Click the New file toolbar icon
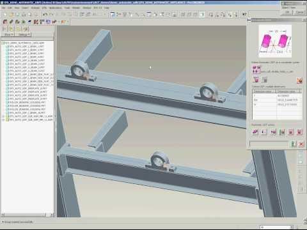The image size is (307, 230). pyautogui.click(x=5, y=15)
